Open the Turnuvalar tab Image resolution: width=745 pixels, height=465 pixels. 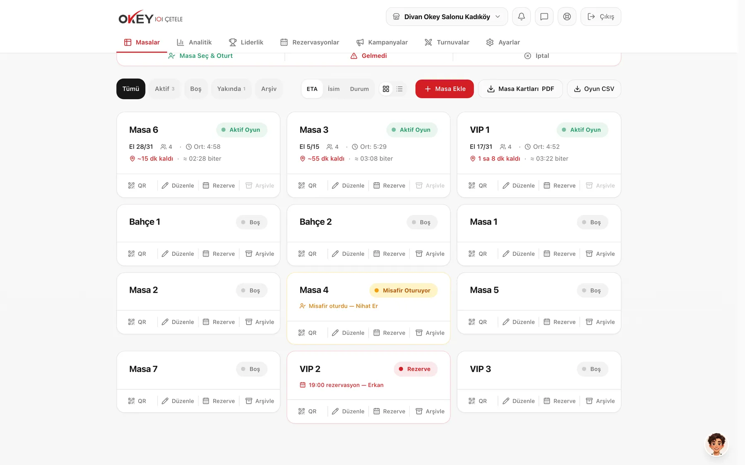[447, 42]
